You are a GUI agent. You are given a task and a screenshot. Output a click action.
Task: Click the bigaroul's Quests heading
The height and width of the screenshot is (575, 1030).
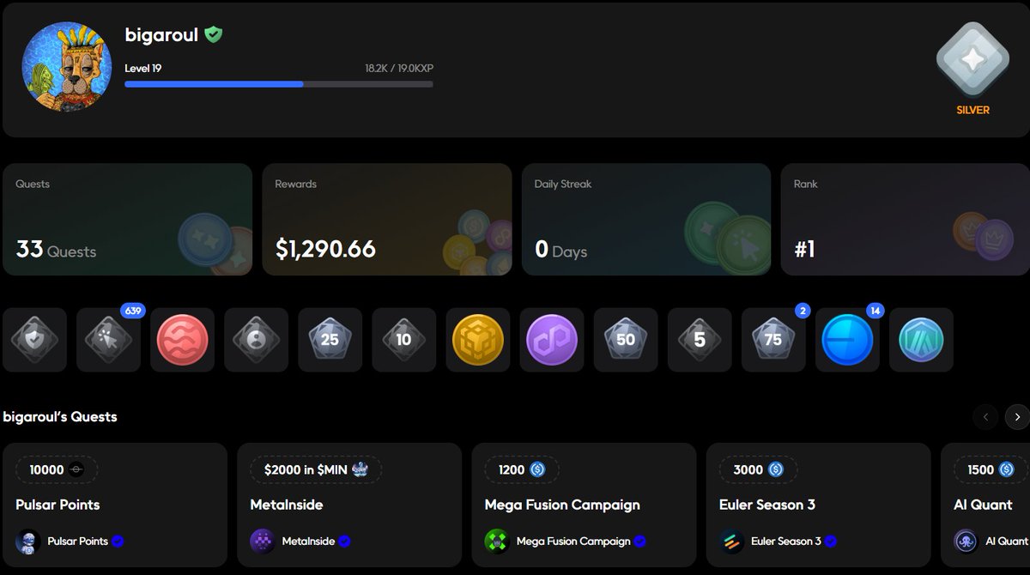(x=60, y=417)
